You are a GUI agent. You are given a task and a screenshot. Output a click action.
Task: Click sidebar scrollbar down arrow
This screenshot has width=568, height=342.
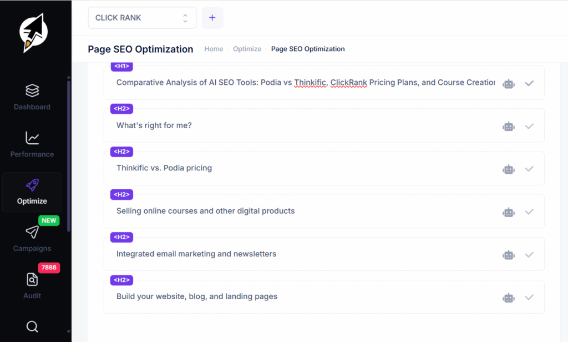pos(69,331)
